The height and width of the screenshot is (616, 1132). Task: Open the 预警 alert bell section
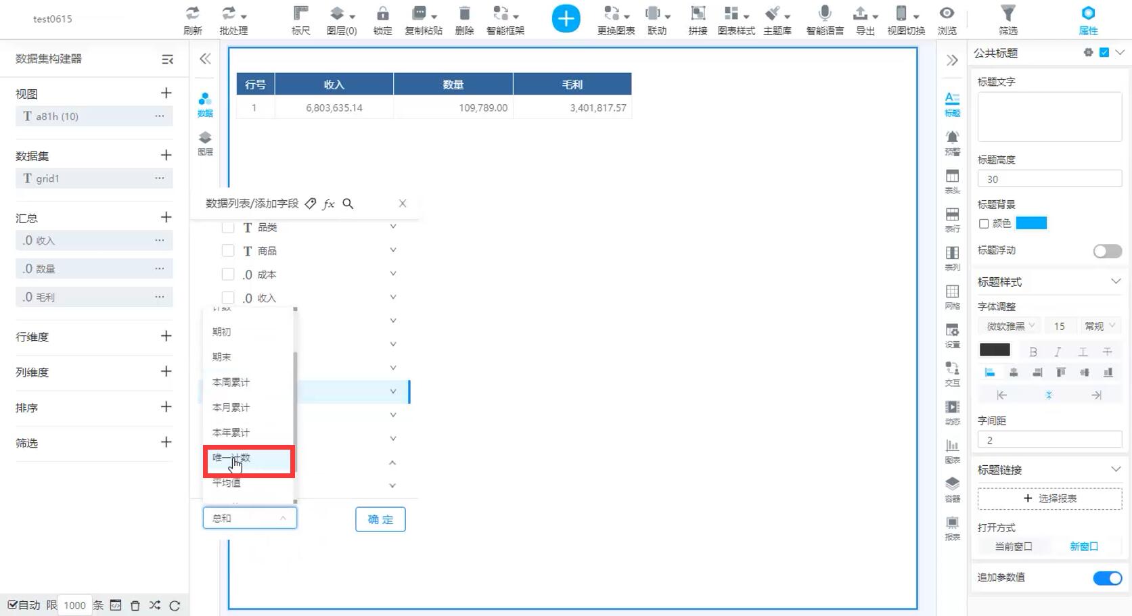coord(952,143)
